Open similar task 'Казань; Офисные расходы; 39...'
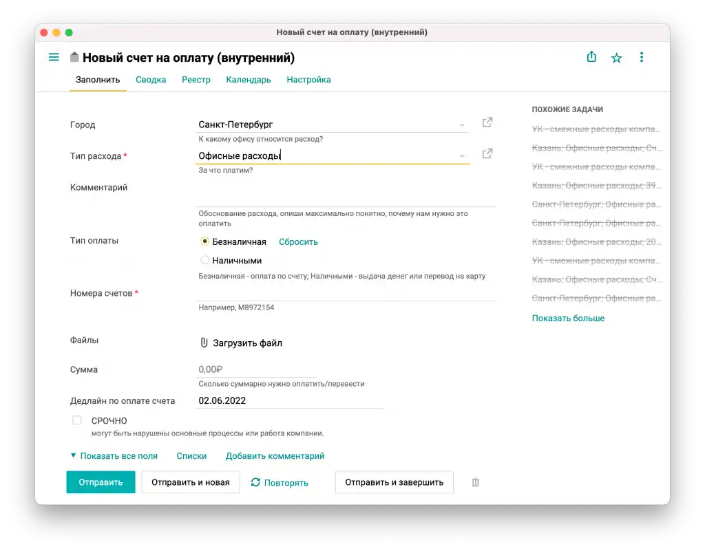705x551 pixels. click(596, 186)
